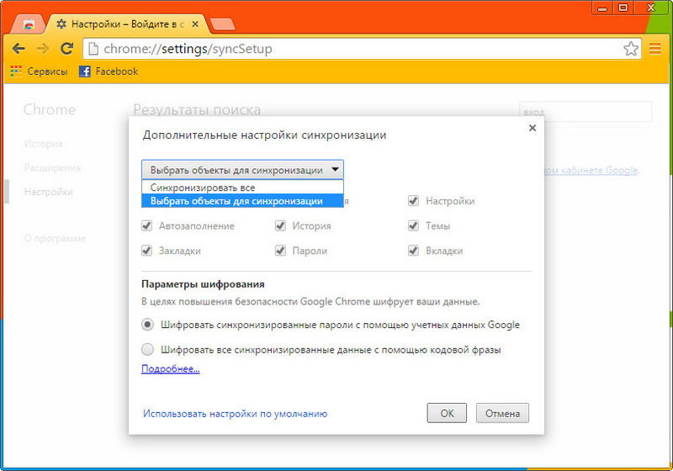Minimize the Chrome window
The height and width of the screenshot is (471, 673).
602,8
